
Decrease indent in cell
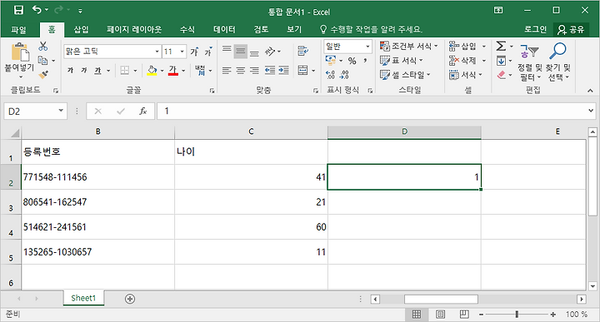(x=270, y=70)
